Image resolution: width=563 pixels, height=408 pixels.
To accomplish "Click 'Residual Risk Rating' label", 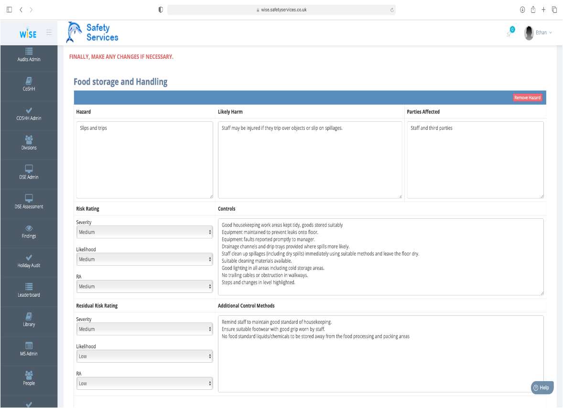I will [x=97, y=306].
